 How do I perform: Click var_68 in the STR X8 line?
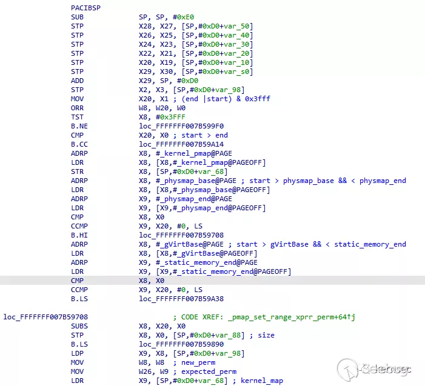coord(211,171)
